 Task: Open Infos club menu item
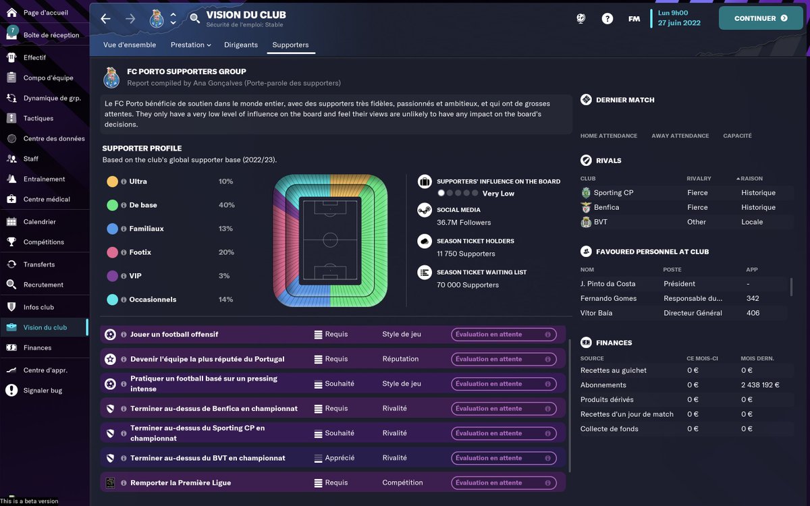click(45, 307)
